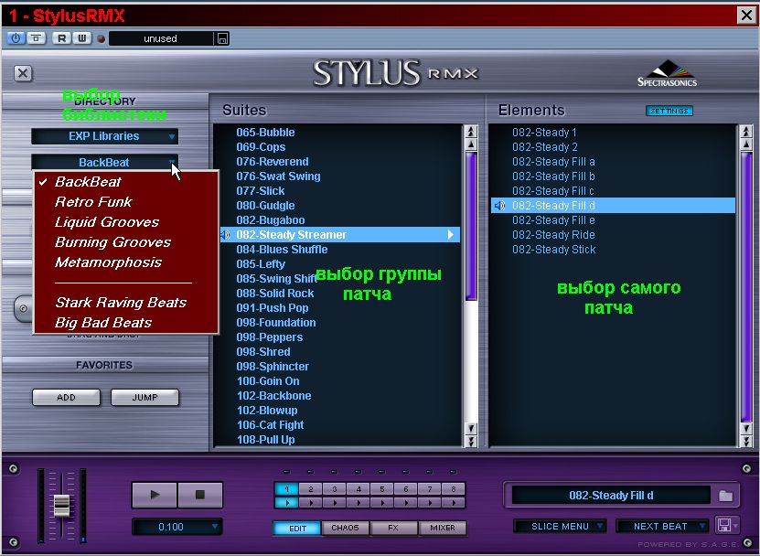Select Metamorphosis library

(108, 262)
